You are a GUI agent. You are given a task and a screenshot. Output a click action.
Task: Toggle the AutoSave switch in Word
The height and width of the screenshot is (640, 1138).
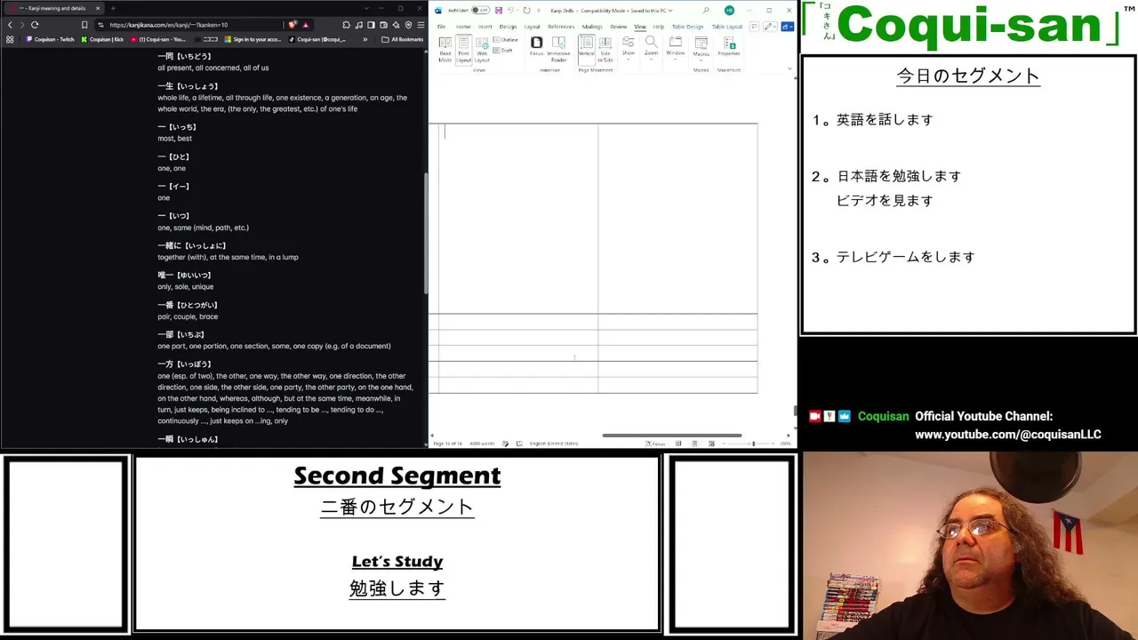coord(480,11)
